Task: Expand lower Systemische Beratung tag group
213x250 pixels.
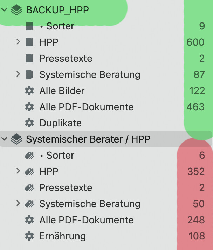Action: pos(18,204)
